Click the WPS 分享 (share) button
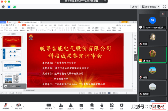168x111 pixels. pyautogui.click(x=129, y=25)
